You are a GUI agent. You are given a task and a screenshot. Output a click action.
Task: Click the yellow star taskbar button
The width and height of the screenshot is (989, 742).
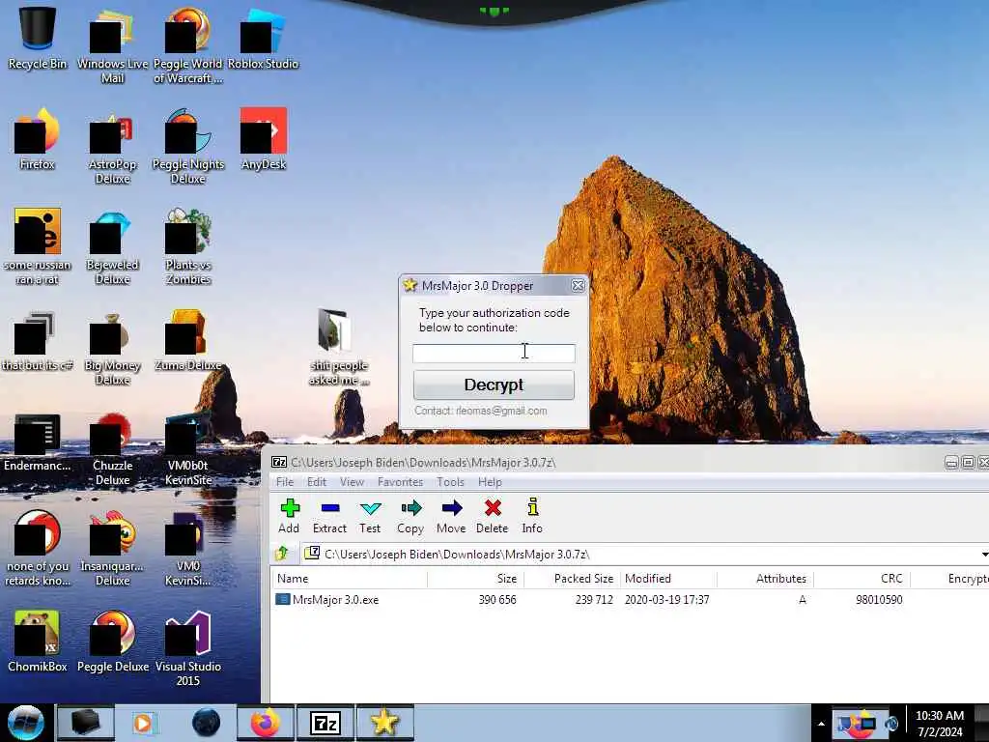point(384,723)
